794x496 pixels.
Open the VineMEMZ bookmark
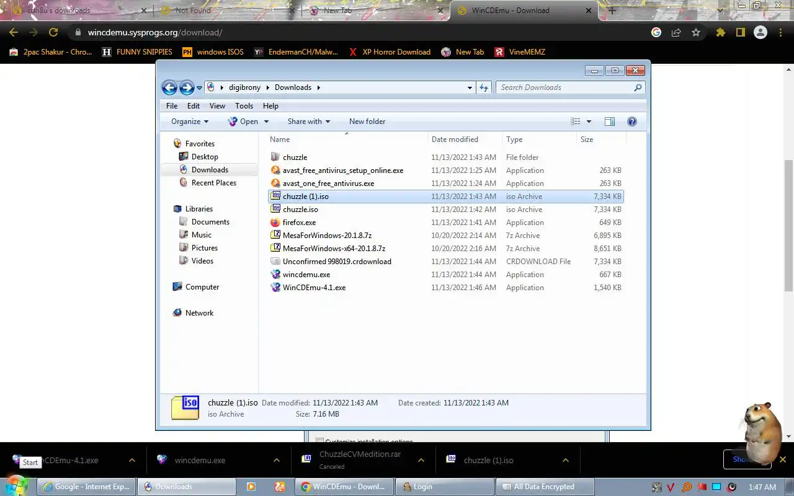point(520,52)
